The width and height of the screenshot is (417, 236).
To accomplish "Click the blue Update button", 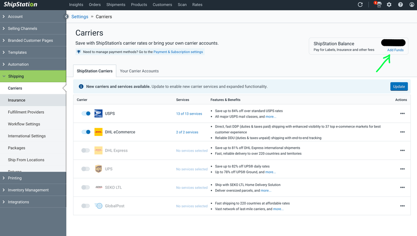I will [399, 87].
